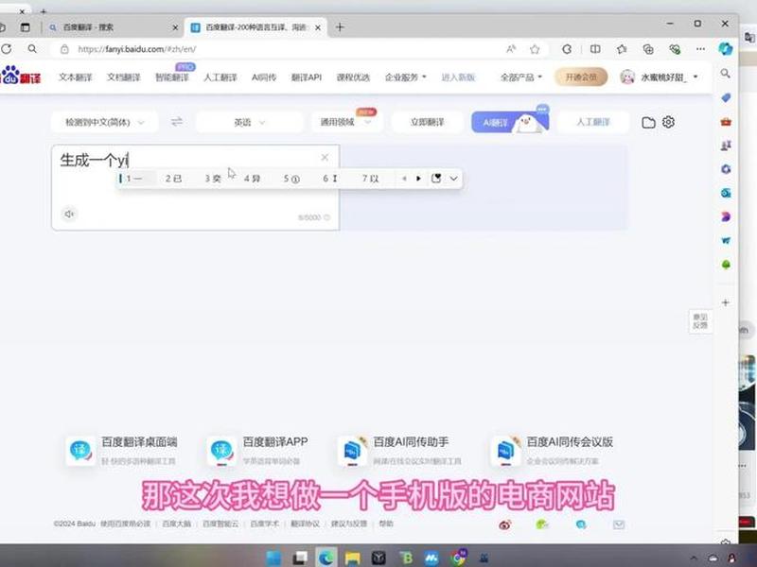Expand 企业服务 menu
This screenshot has width=757, height=567.
[x=406, y=77]
